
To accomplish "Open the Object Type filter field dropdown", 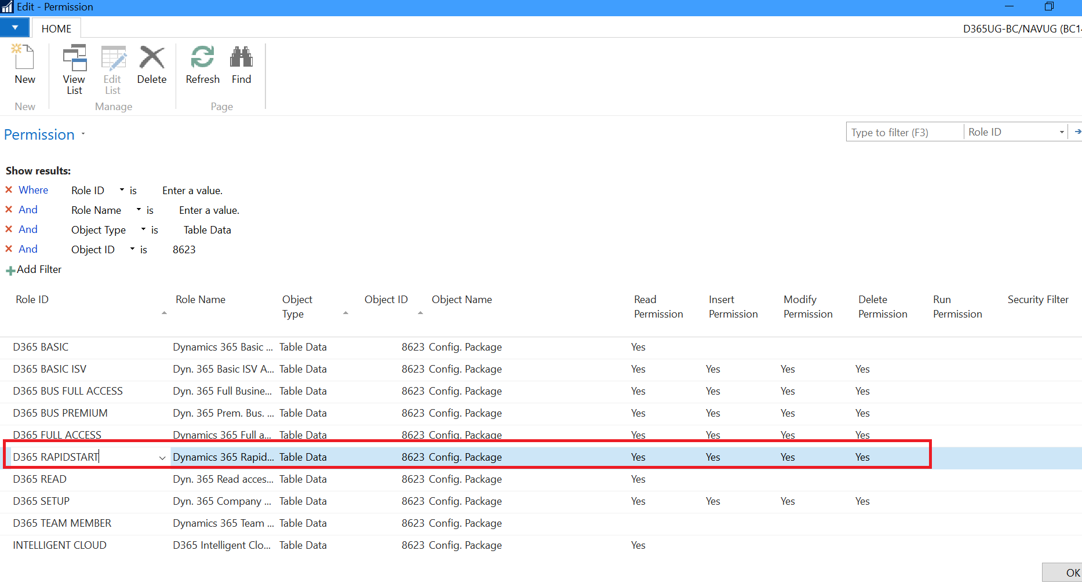I will (x=143, y=229).
